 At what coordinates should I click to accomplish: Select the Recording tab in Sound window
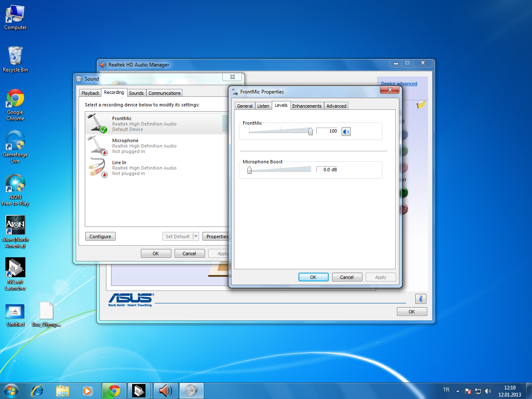114,92
